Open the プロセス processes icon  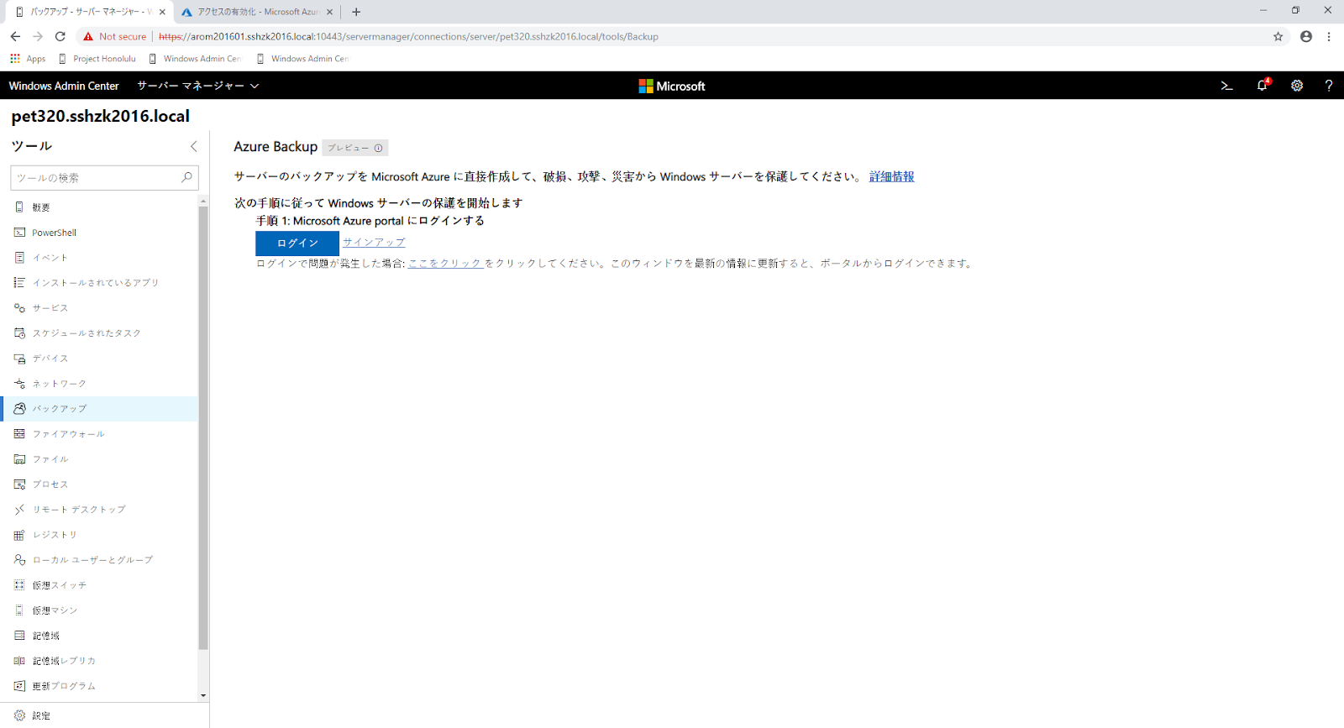tap(19, 484)
